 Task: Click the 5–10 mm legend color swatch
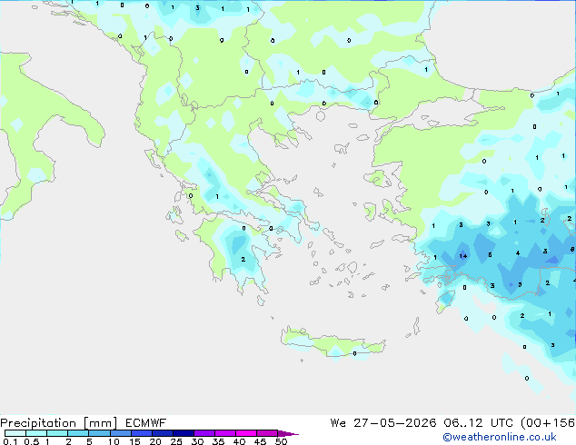coord(99,433)
